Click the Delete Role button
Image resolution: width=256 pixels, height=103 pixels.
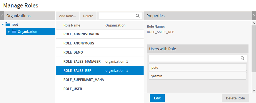[x=235, y=98]
